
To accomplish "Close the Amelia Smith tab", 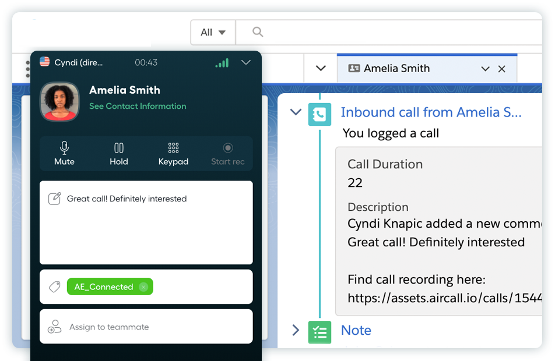I will [501, 69].
